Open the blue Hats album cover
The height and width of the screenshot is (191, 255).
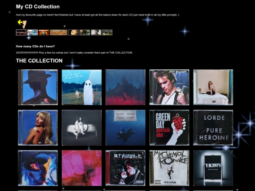tap(38, 87)
